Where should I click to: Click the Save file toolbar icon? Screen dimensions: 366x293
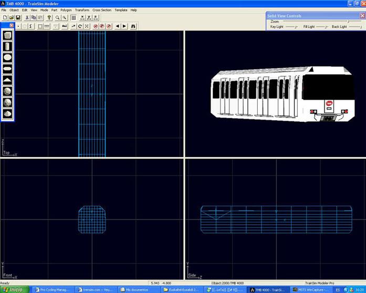click(x=18, y=18)
